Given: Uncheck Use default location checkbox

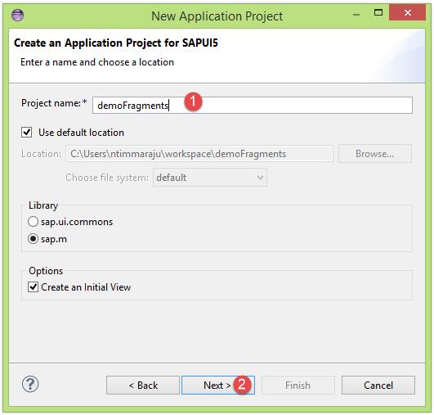Looking at the screenshot, I should click(x=27, y=133).
